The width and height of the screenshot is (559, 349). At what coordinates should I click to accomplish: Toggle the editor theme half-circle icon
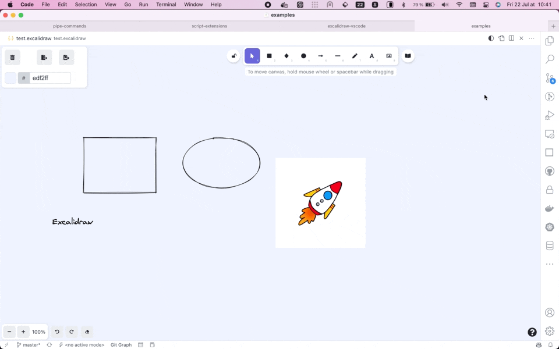coord(491,38)
